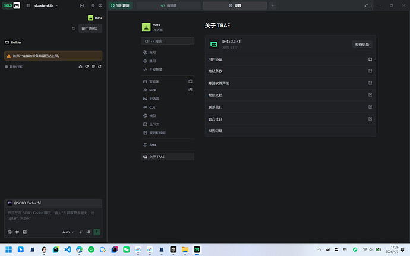This screenshot has height=256, width=410.
Task: Open the Auto model selector dropdown
Action: click(x=68, y=232)
